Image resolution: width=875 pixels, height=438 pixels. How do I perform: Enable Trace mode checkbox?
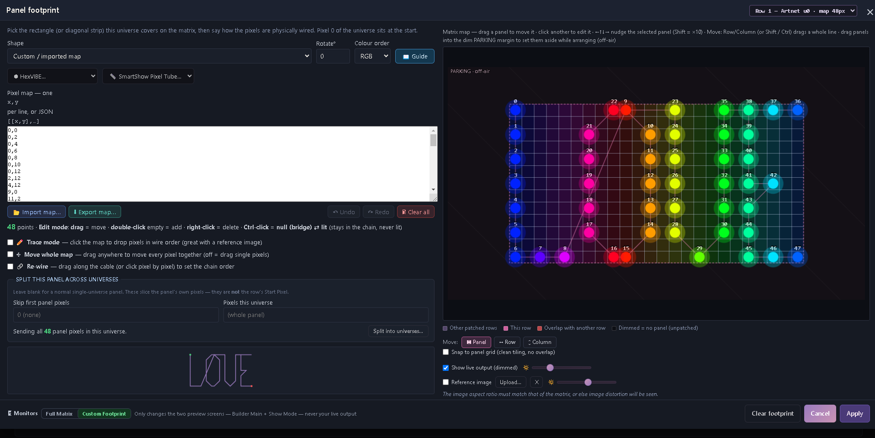(x=10, y=243)
